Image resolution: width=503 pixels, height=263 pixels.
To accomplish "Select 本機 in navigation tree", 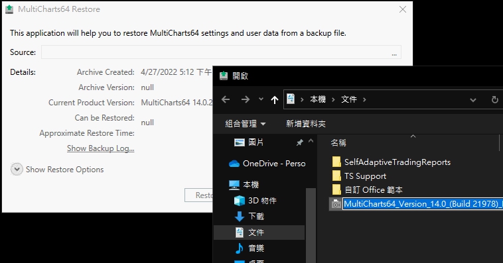I will tap(251, 185).
